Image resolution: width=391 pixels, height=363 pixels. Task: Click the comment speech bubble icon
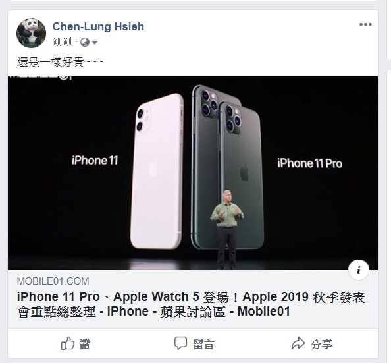pyautogui.click(x=180, y=343)
